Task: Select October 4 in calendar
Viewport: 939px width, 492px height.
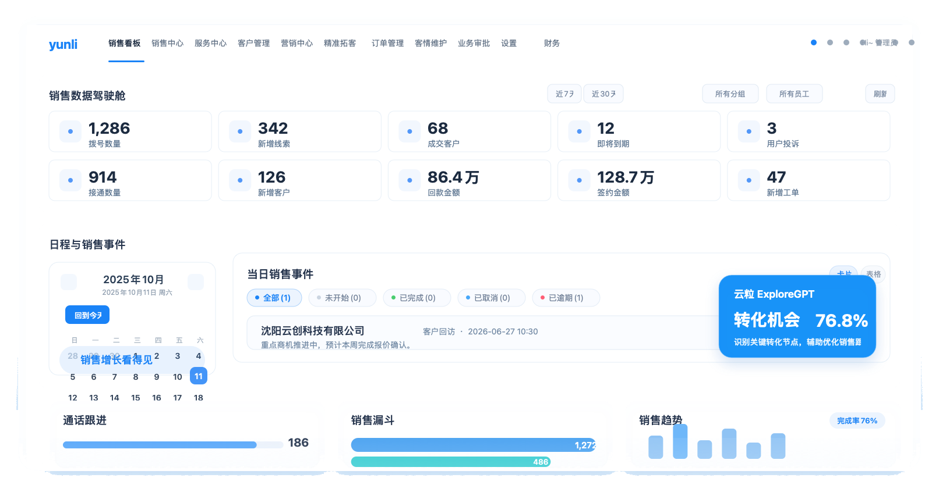Action: tap(199, 356)
